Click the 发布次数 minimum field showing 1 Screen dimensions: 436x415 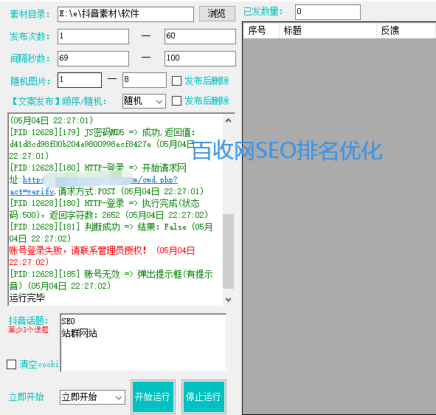click(93, 36)
